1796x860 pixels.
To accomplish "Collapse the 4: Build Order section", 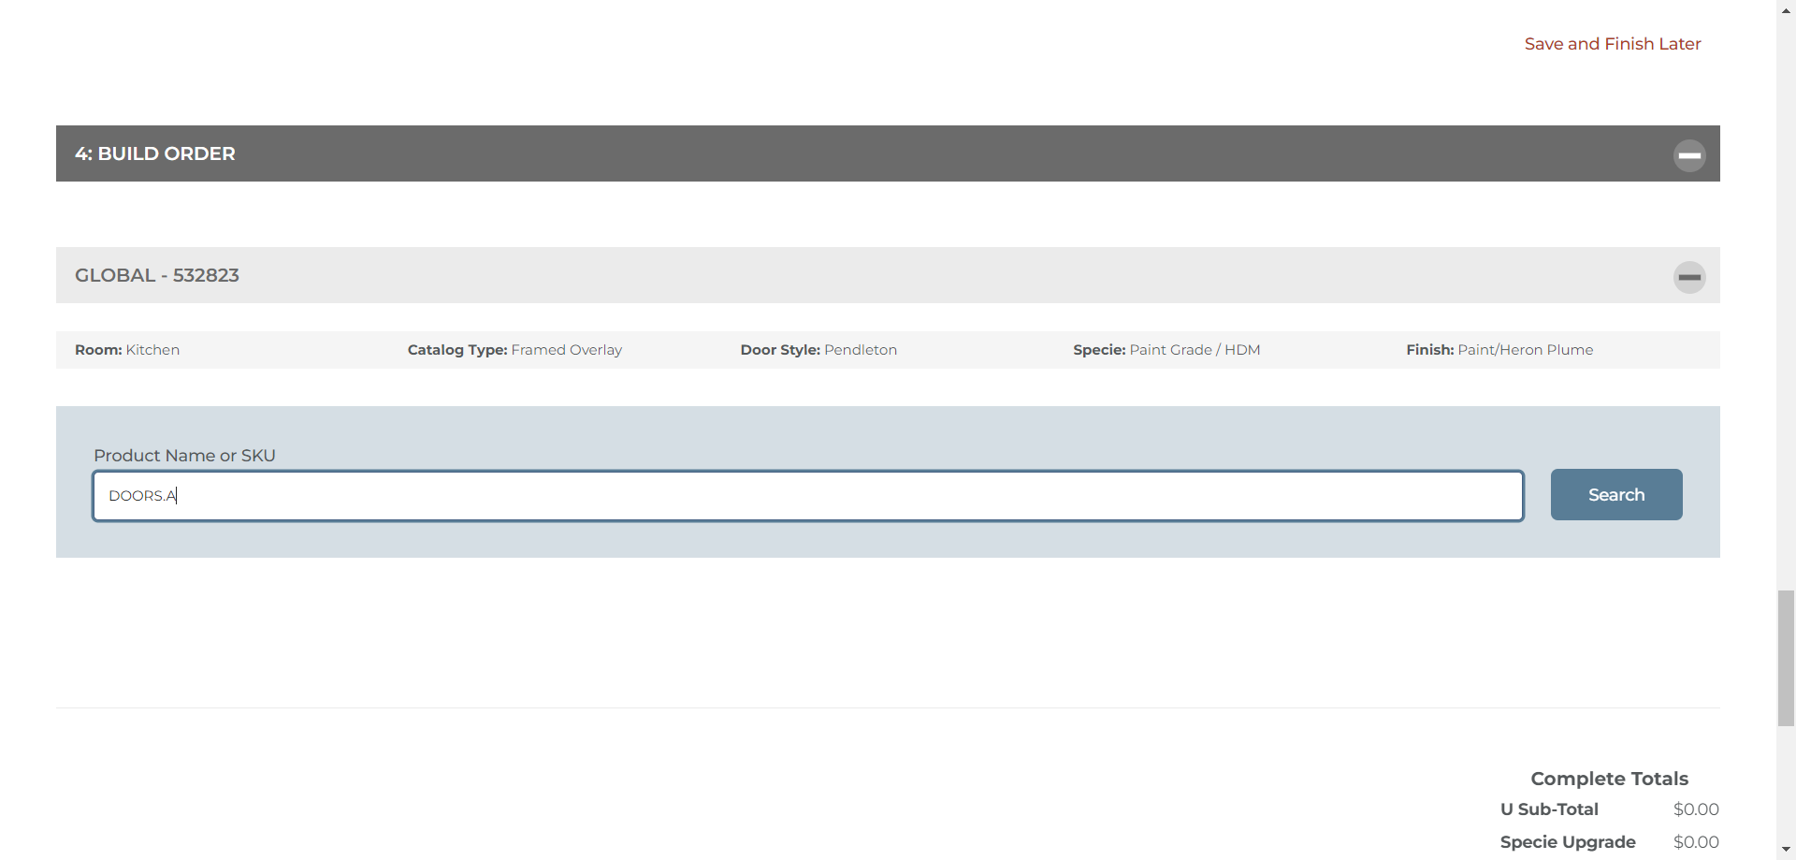I will pyautogui.click(x=1689, y=155).
